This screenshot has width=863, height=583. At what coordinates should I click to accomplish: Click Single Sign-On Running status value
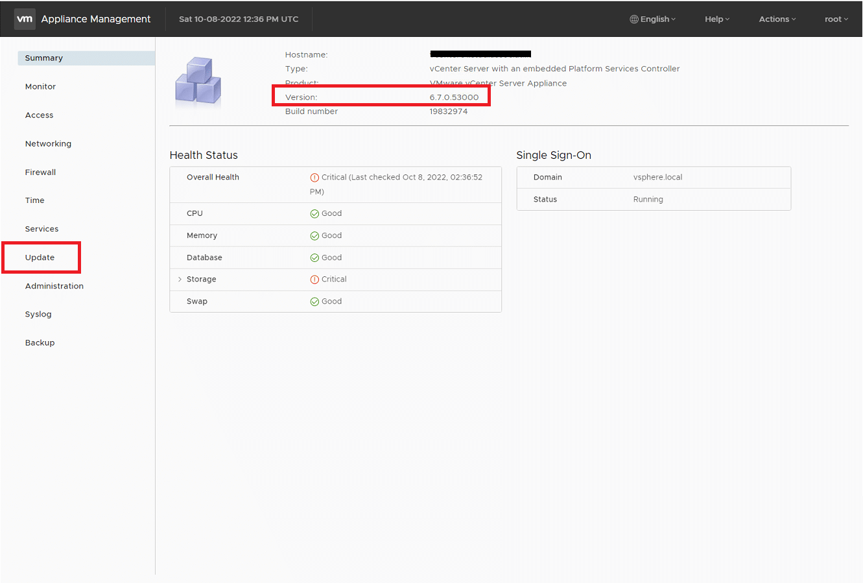pos(648,200)
